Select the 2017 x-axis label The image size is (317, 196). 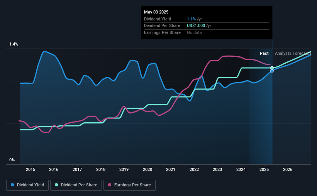pyautogui.click(x=77, y=169)
